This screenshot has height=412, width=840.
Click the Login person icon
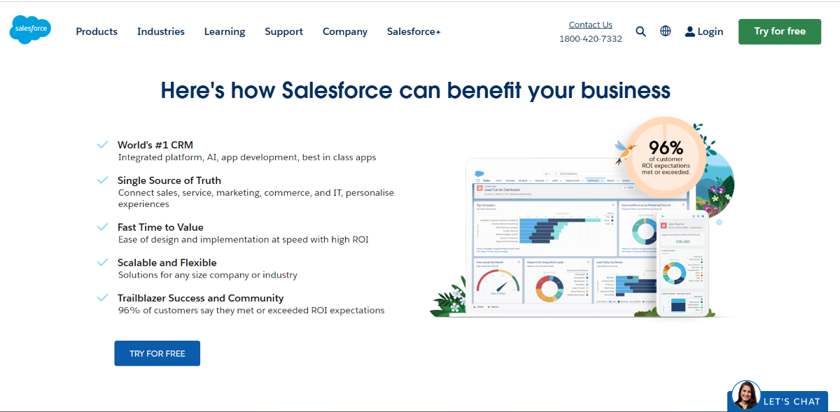(x=689, y=31)
